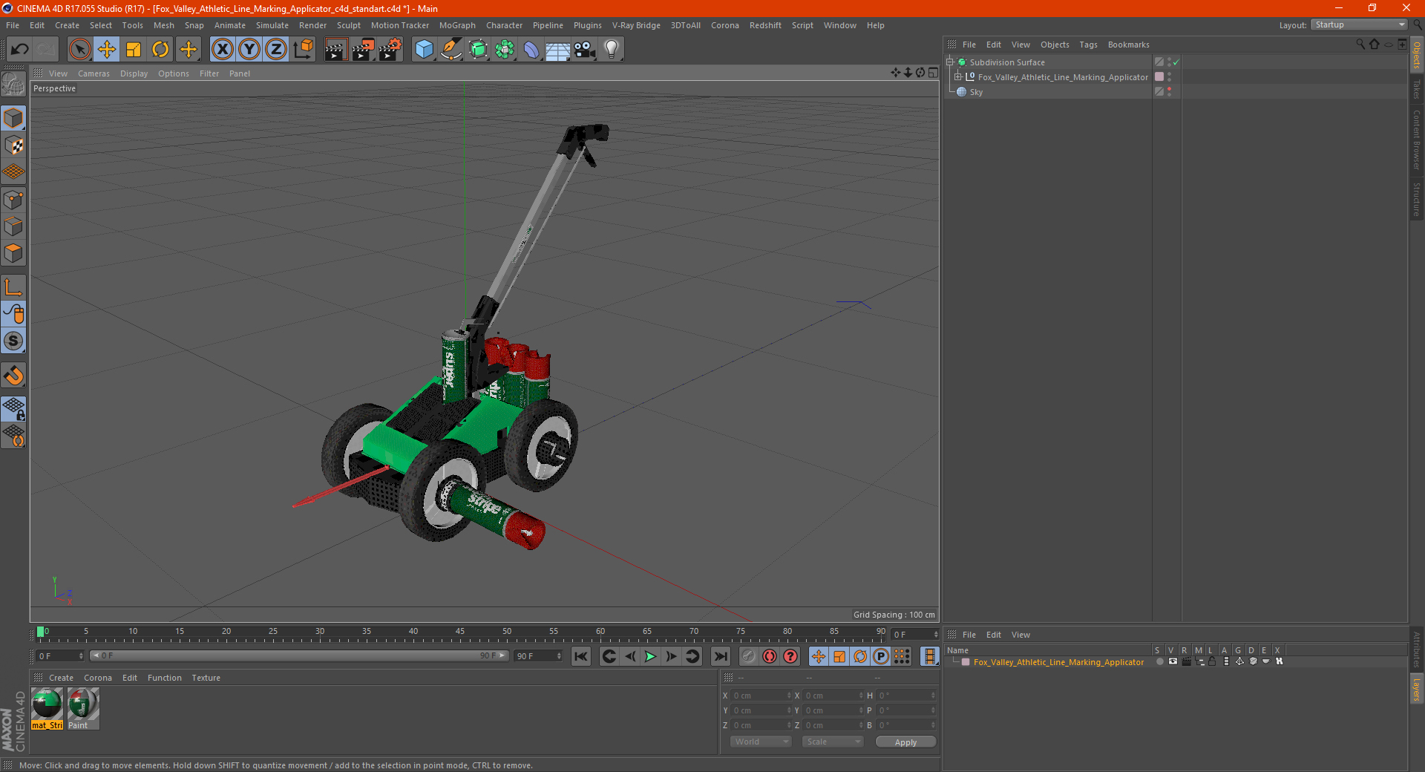This screenshot has width=1425, height=772.
Task: Toggle solo column for Fox_Valley layer
Action: coord(1159,661)
